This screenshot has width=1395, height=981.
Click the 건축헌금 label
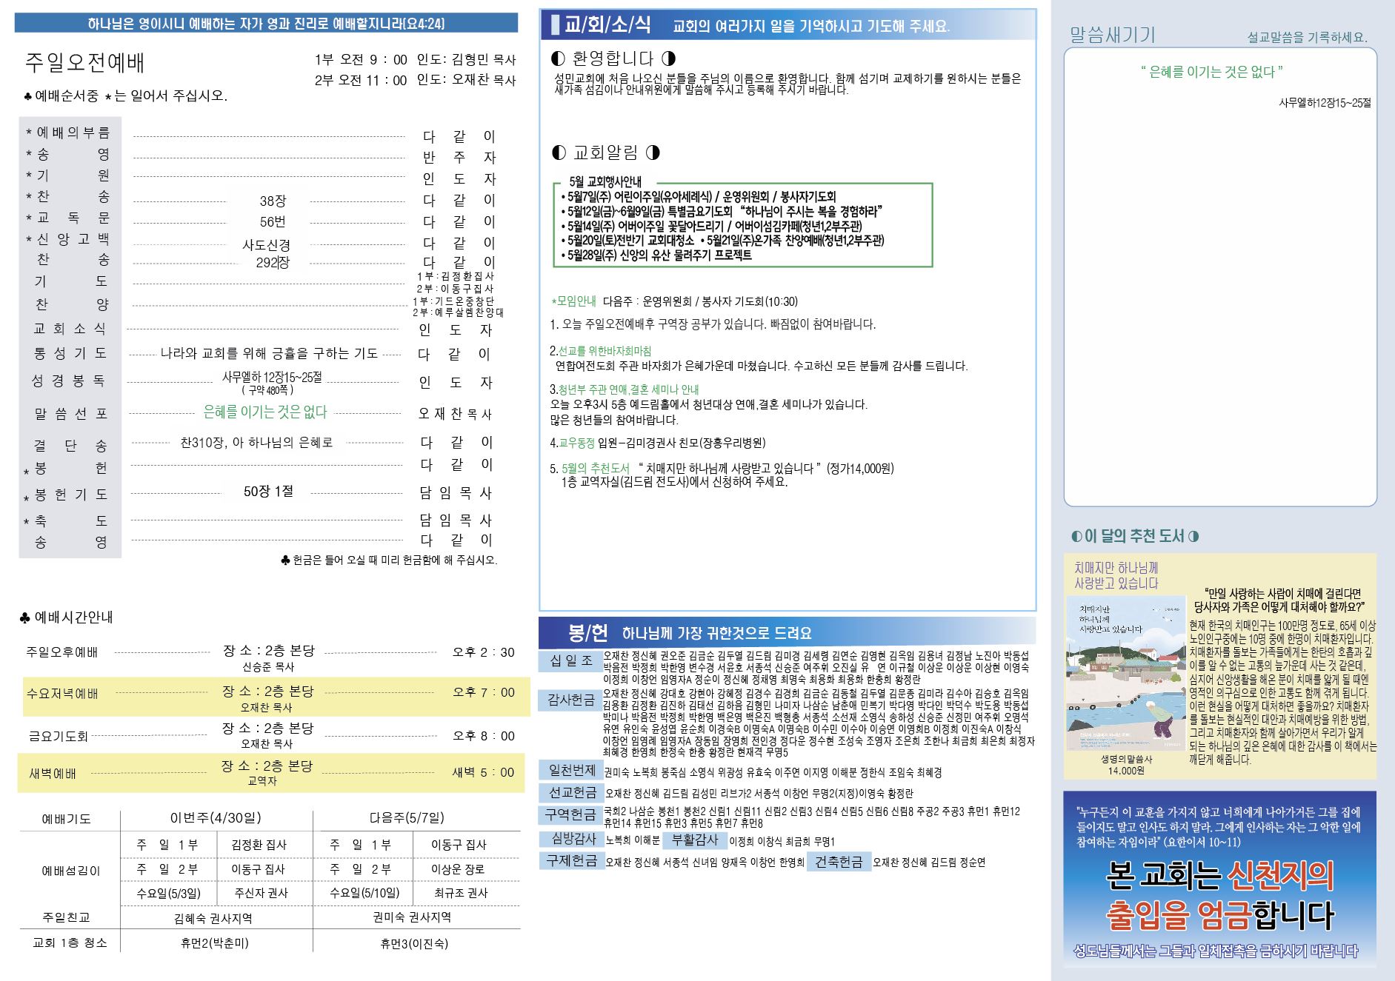pyautogui.click(x=839, y=862)
